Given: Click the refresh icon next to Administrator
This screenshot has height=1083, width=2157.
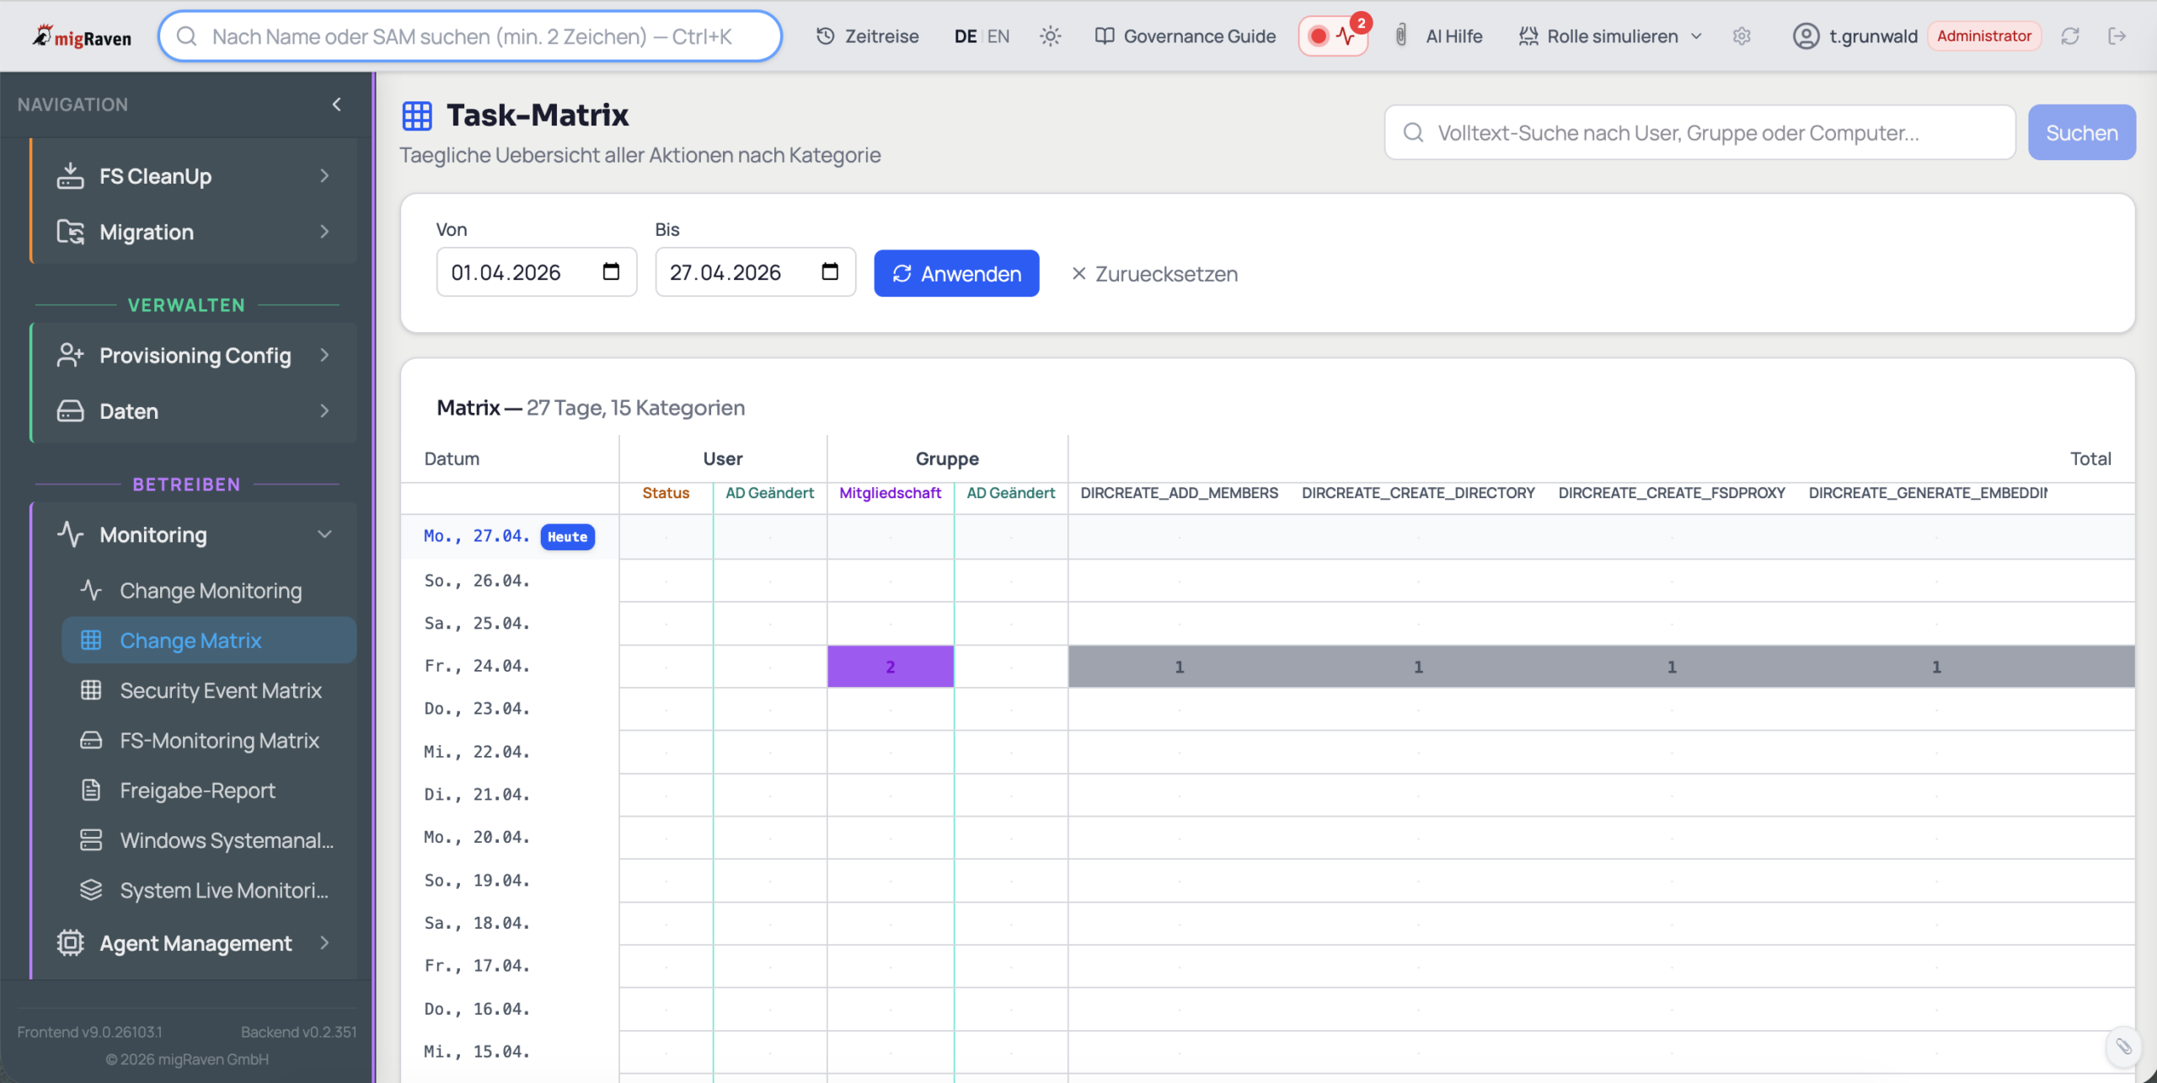Looking at the screenshot, I should click(2070, 36).
